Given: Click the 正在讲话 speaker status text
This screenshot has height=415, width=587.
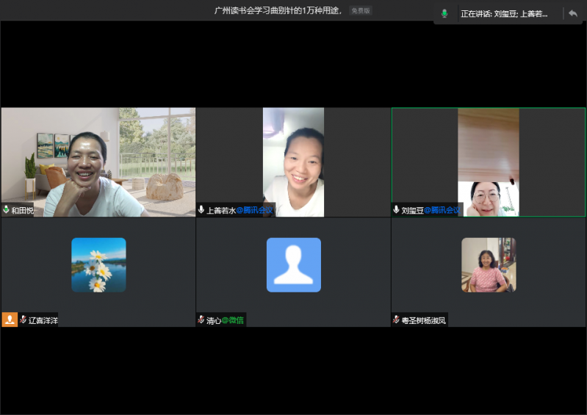Looking at the screenshot, I should point(504,13).
